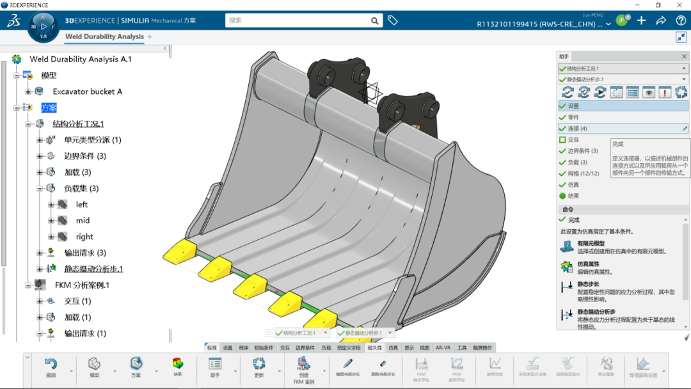Select the 负载 (3) step in assistant
Viewport: 691px width, 389px height.
[x=577, y=162]
